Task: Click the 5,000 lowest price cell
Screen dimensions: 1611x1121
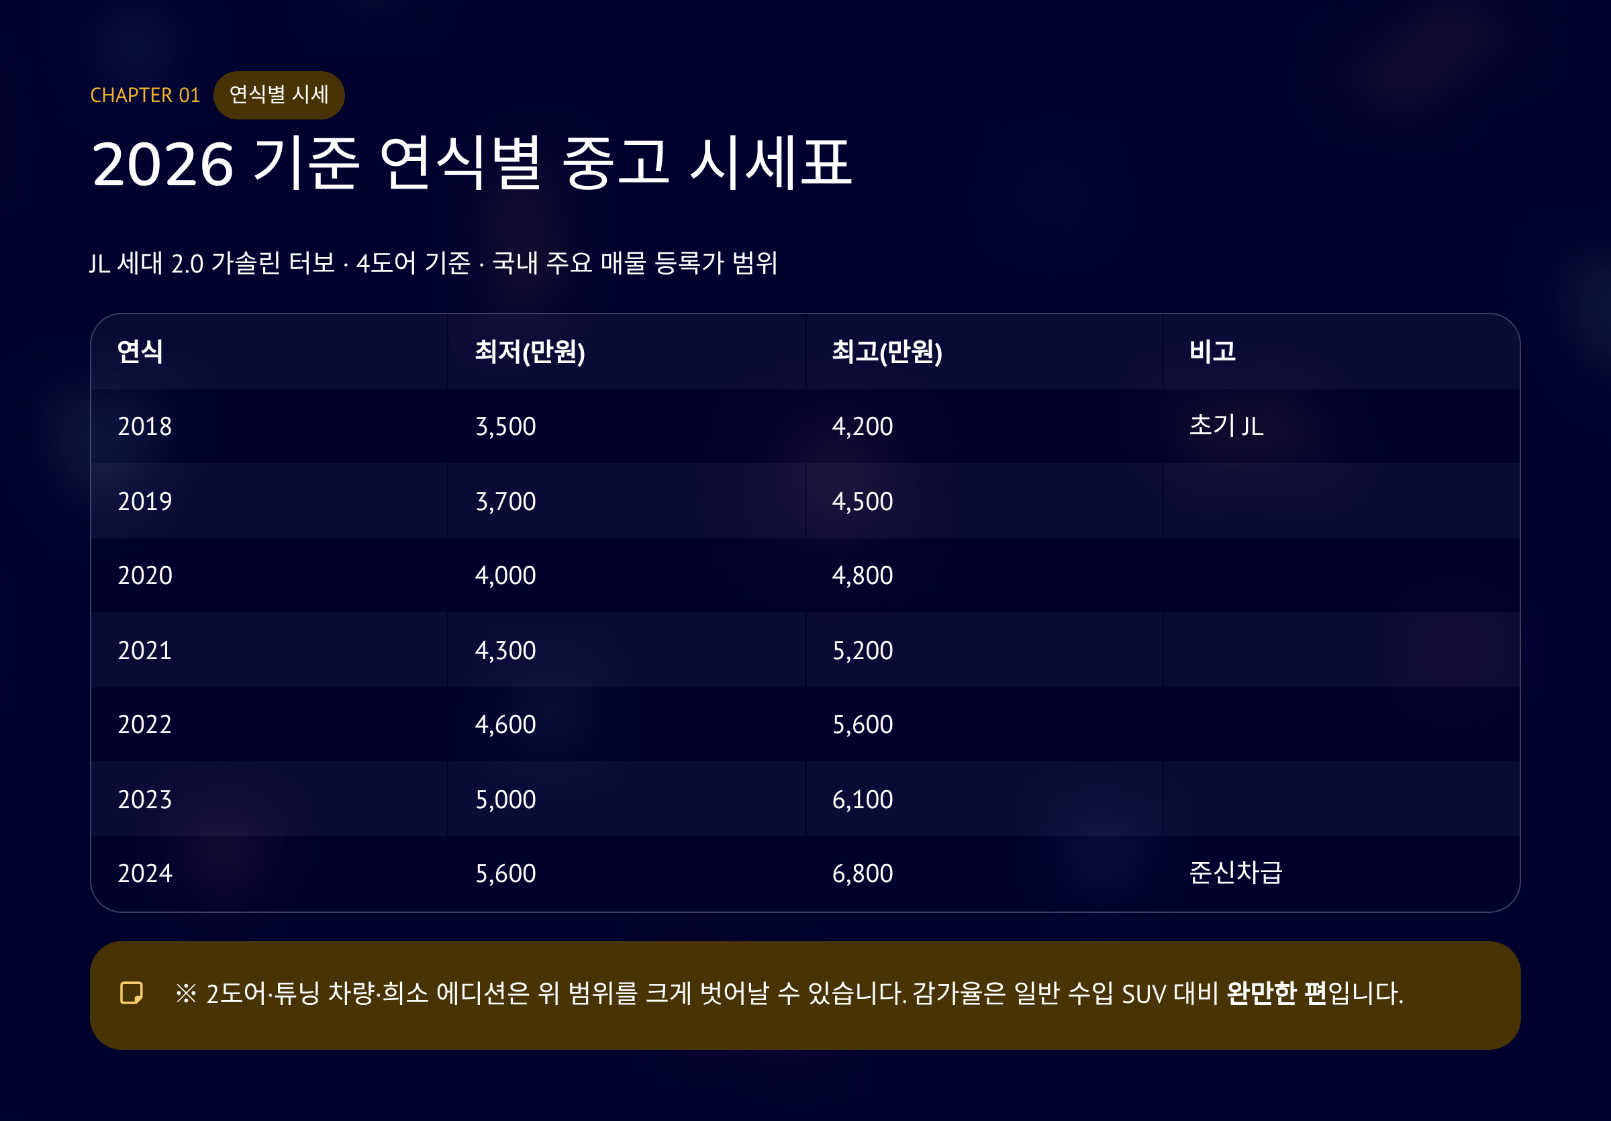Action: tap(505, 799)
